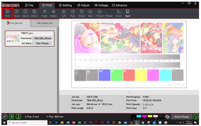Click the X Pos: 0 mm readout
The width and height of the screenshot is (201, 126).
pyautogui.click(x=32, y=117)
